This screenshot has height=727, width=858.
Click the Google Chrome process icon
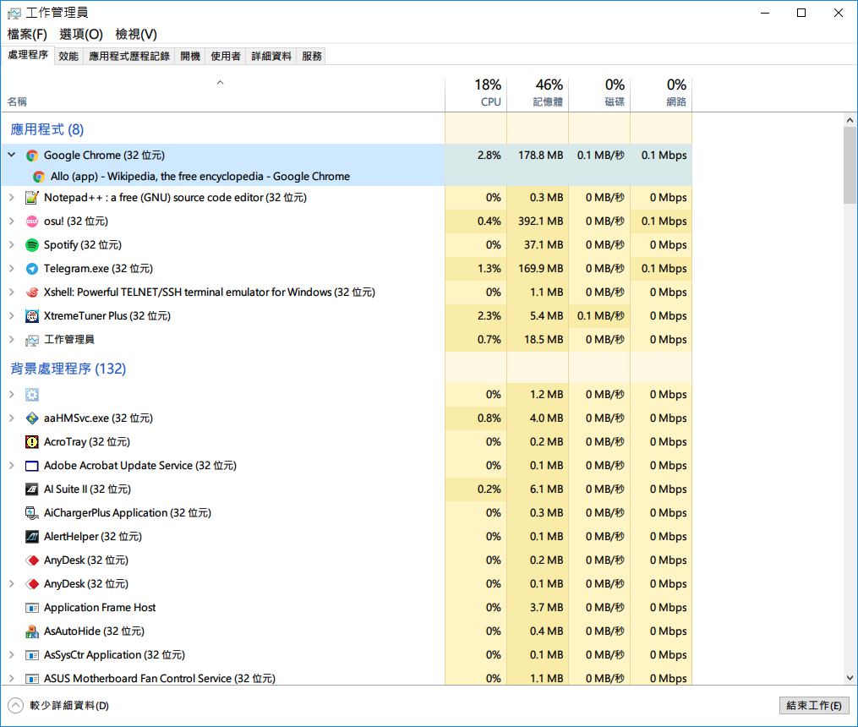pos(32,156)
